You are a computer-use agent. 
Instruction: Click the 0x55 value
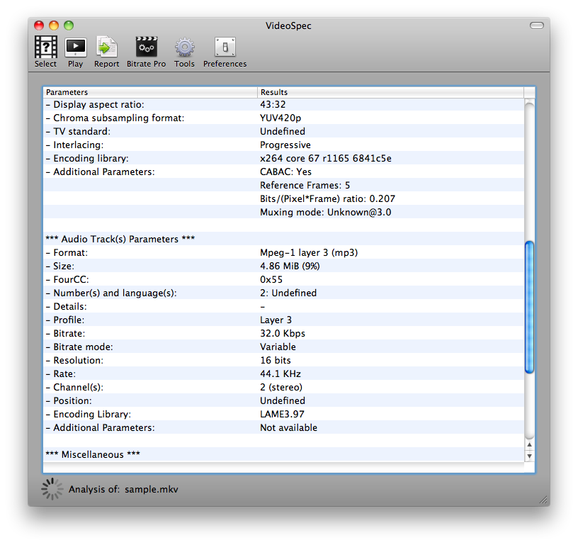(271, 279)
